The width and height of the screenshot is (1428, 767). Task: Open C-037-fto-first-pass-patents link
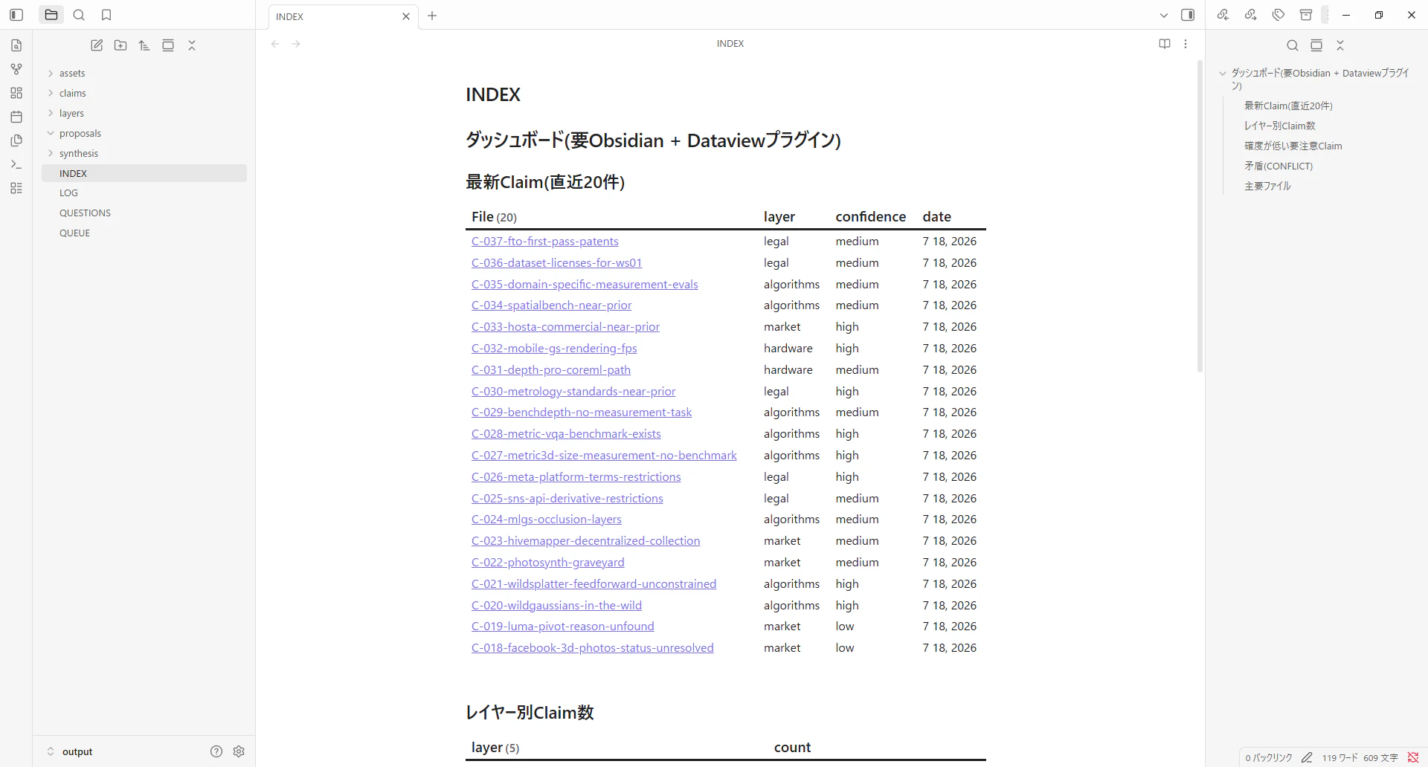(544, 242)
